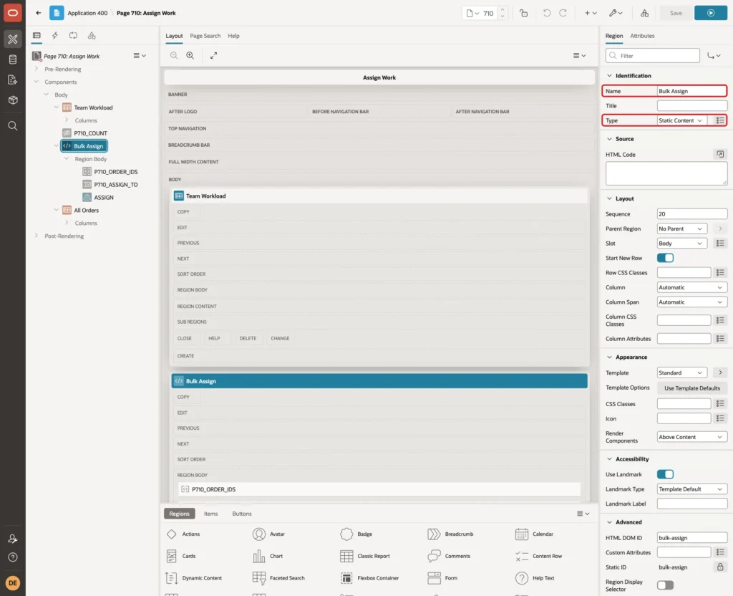The height and width of the screenshot is (596, 733).
Task: Click the property Filter field
Action: 653,56
